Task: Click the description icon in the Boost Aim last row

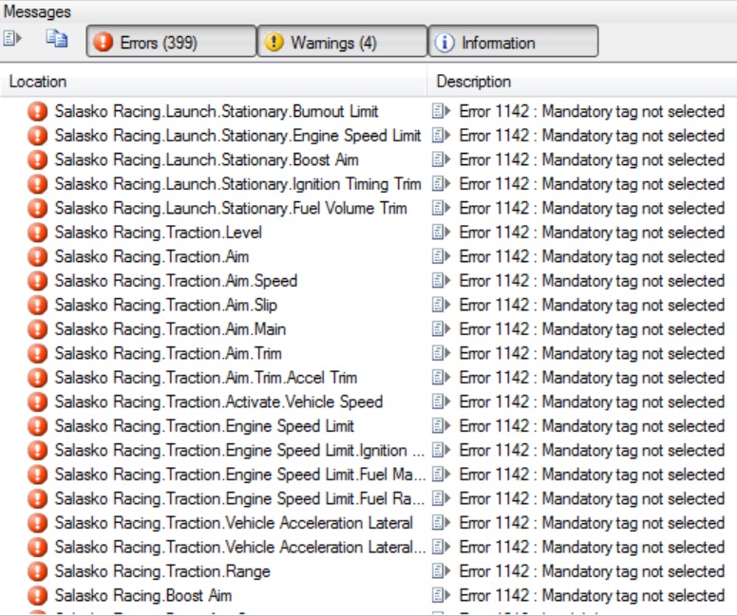Action: pos(442,596)
